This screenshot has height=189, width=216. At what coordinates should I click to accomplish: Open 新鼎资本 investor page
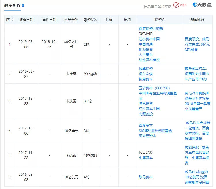pyautogui.click(x=145, y=79)
